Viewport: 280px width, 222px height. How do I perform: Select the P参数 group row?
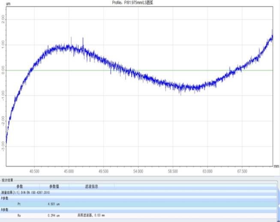138,198
